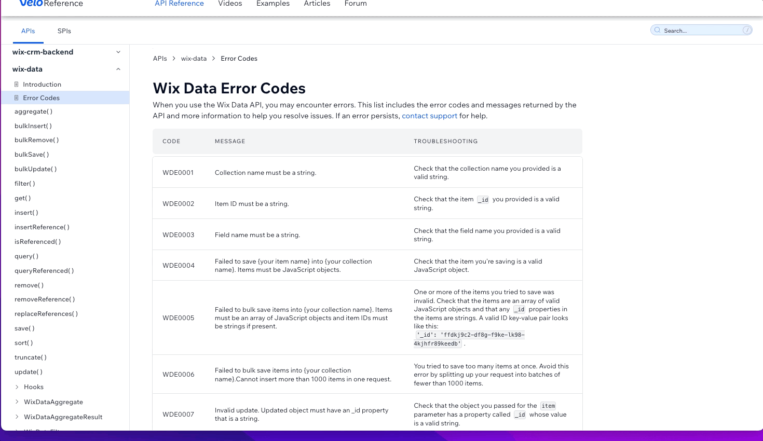Screen dimensions: 763x441
Task: Click the search magnifier icon
Action: [658, 30]
